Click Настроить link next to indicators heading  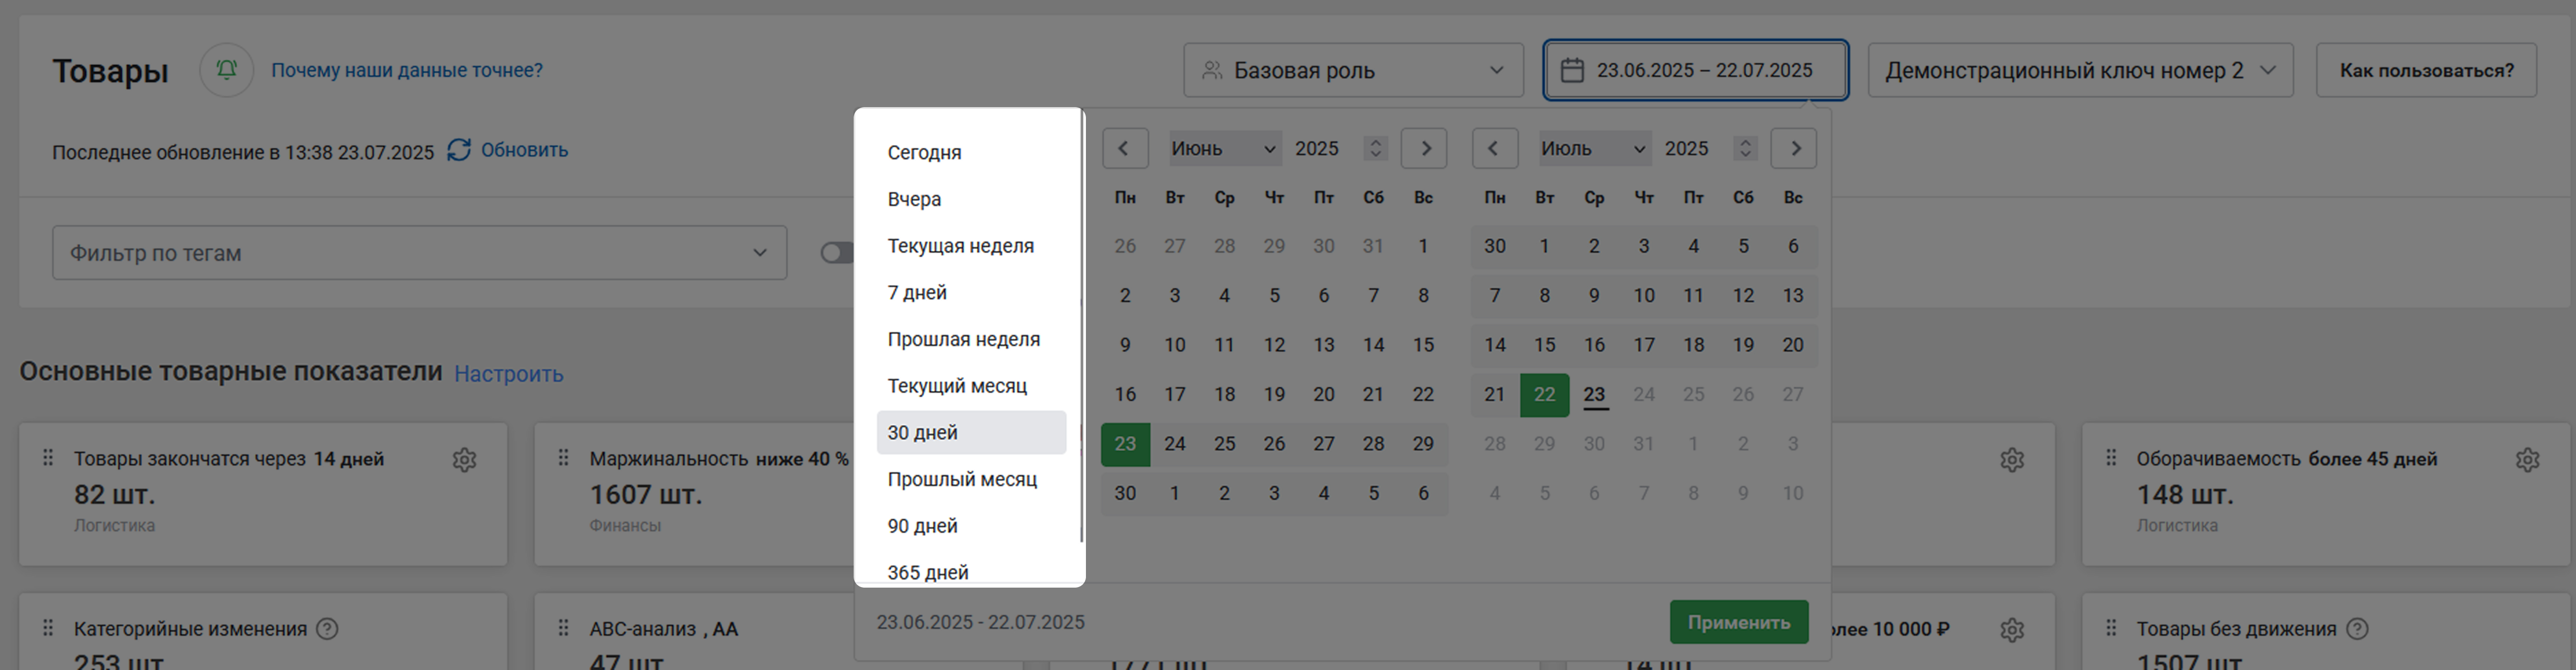[x=509, y=373]
